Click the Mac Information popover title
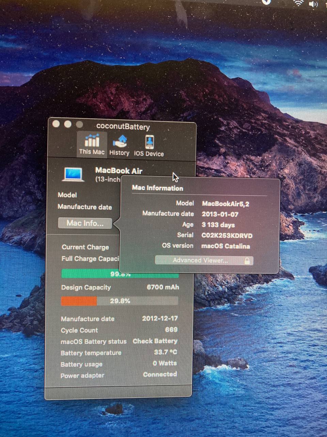This screenshot has height=437, width=327. tap(157, 188)
